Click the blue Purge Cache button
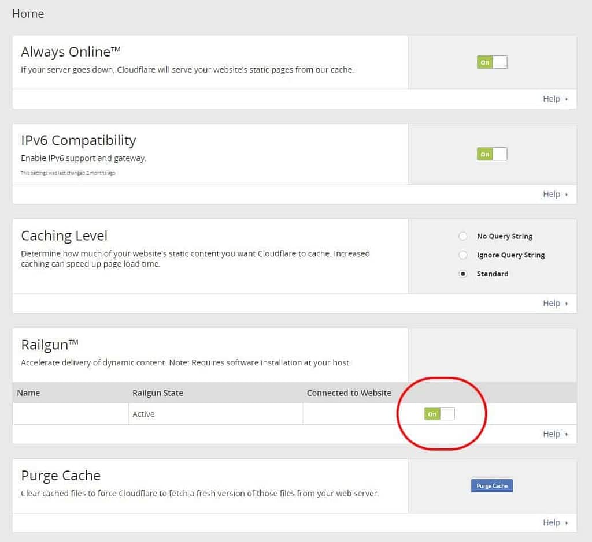The height and width of the screenshot is (542, 592). (x=492, y=486)
